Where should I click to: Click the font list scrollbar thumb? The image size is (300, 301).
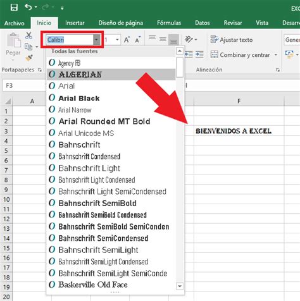point(180,68)
